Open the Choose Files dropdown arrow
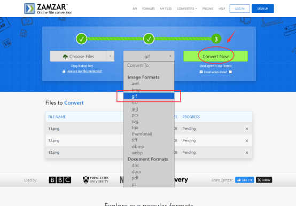Screen dimensions: 296x206 pos(111,56)
